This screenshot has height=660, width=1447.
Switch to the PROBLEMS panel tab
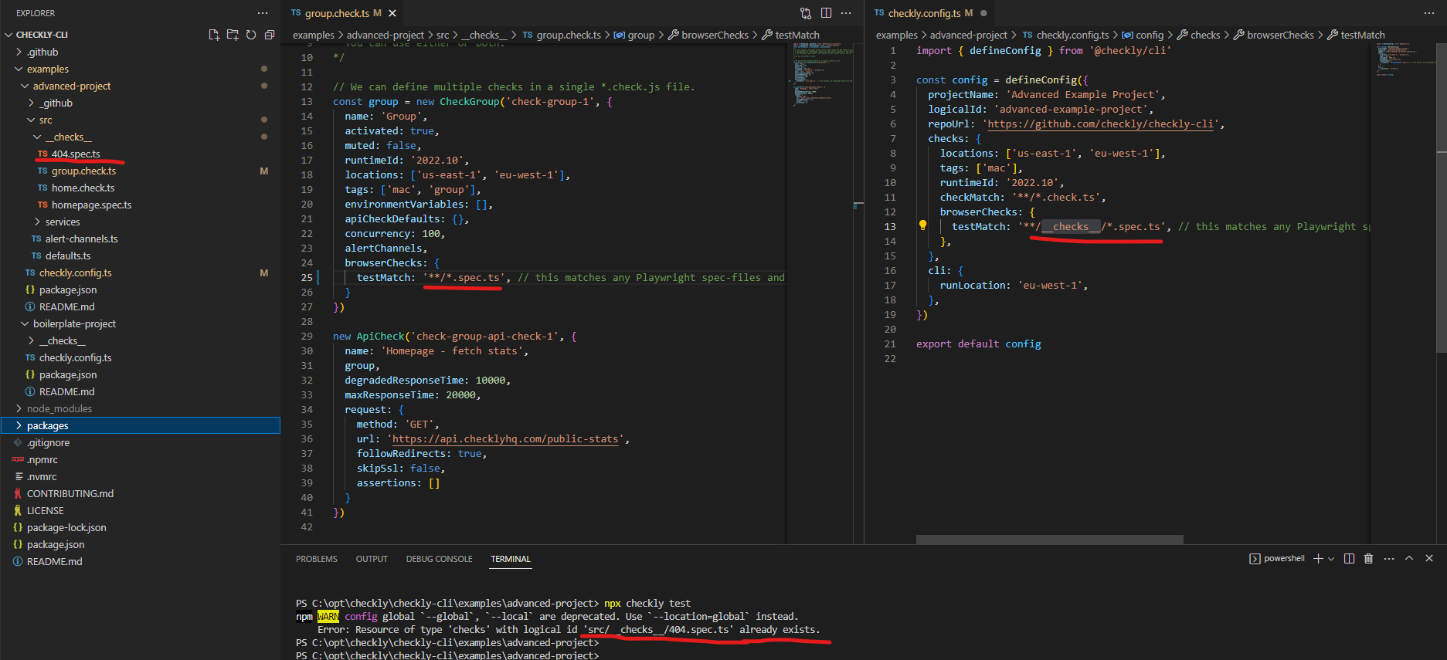tap(317, 559)
